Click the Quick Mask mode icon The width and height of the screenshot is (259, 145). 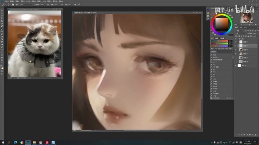(2, 71)
